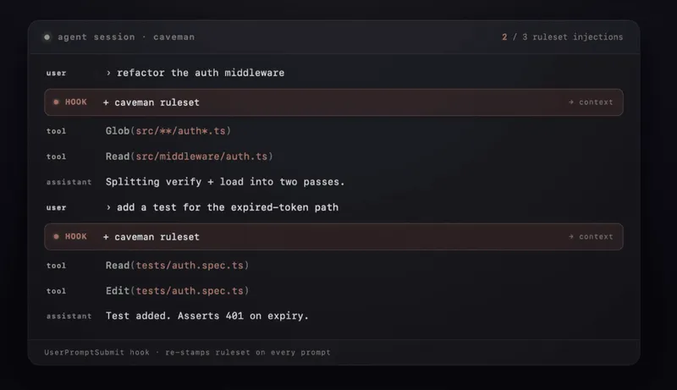The height and width of the screenshot is (390, 677).
Task: Click the arrow context link in second HOOK row
Action: [x=591, y=237]
